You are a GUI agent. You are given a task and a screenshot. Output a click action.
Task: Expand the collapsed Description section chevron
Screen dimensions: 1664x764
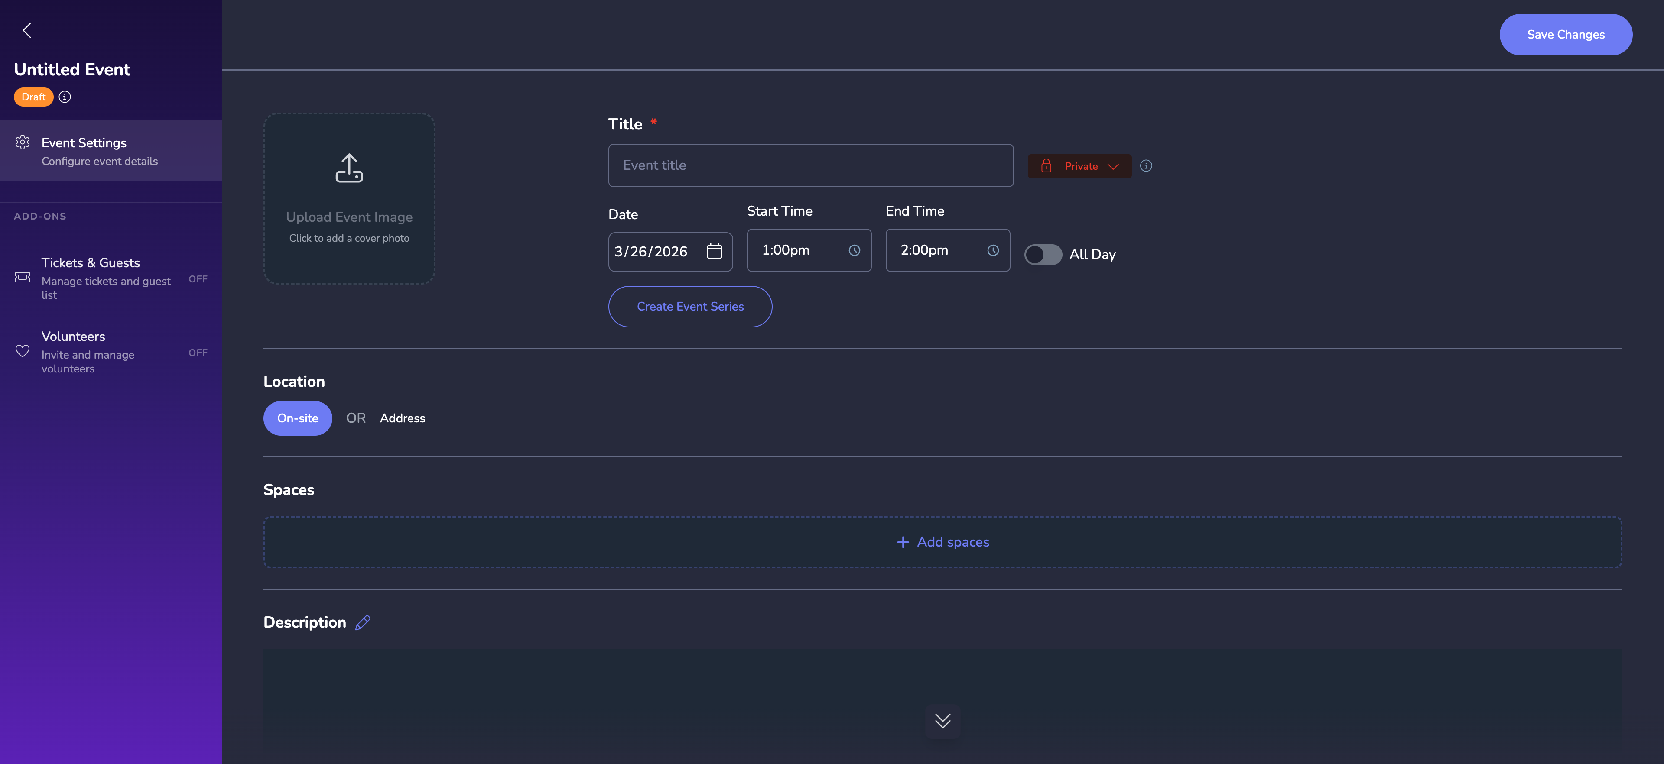(942, 722)
